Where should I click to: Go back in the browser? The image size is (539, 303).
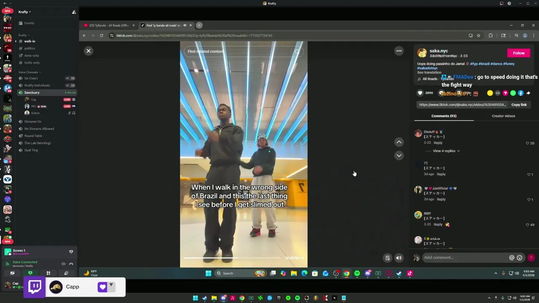pyautogui.click(x=84, y=36)
